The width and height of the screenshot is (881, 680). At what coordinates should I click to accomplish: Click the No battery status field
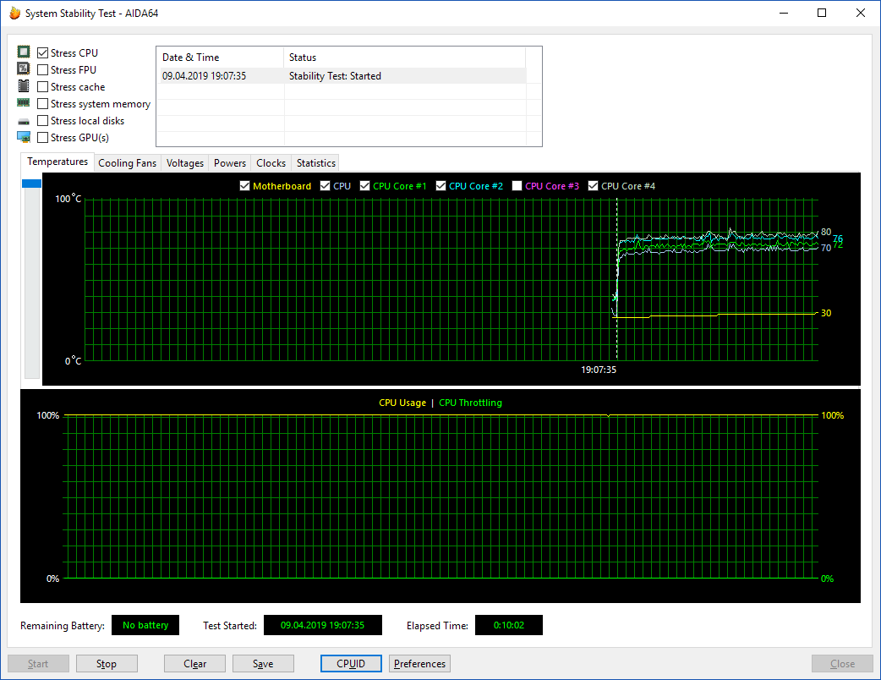145,626
